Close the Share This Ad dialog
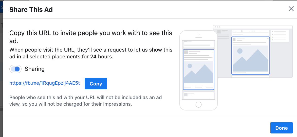Viewport: 297px width, 137px height. pyautogui.click(x=291, y=9)
